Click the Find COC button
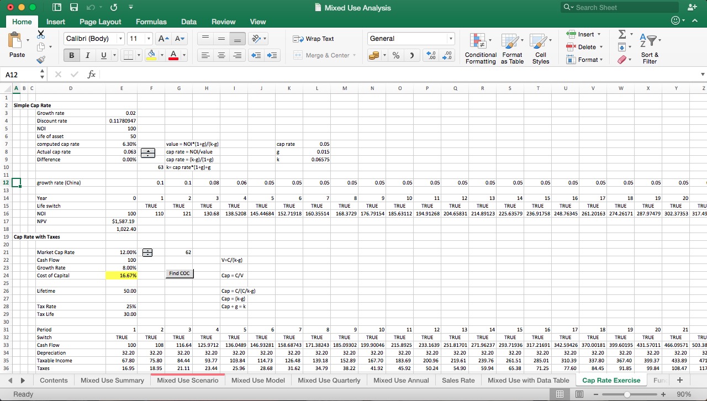 pos(179,273)
